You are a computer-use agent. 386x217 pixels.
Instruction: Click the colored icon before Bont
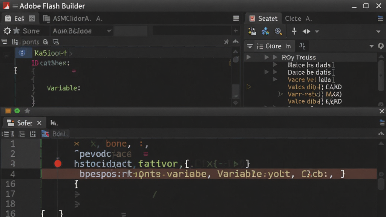[x=45, y=134]
